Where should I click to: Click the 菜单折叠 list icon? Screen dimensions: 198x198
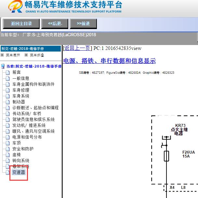tap(26, 55)
